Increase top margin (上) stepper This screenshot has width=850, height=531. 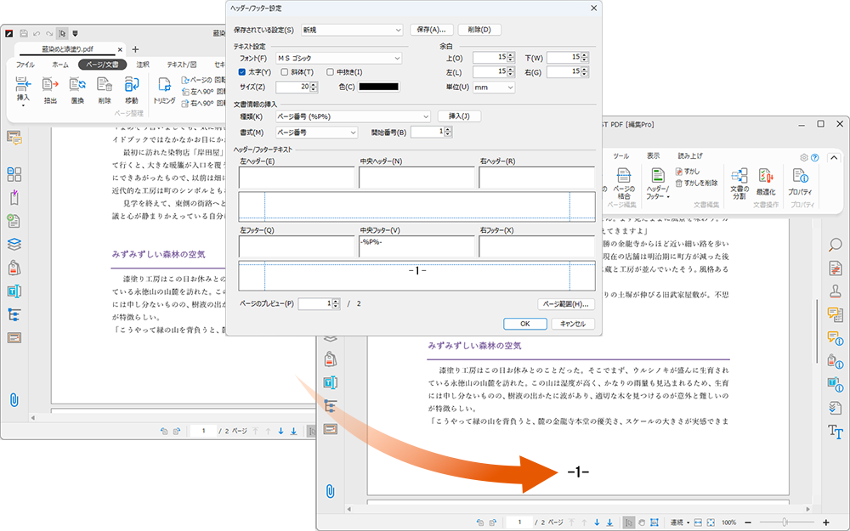(x=511, y=54)
